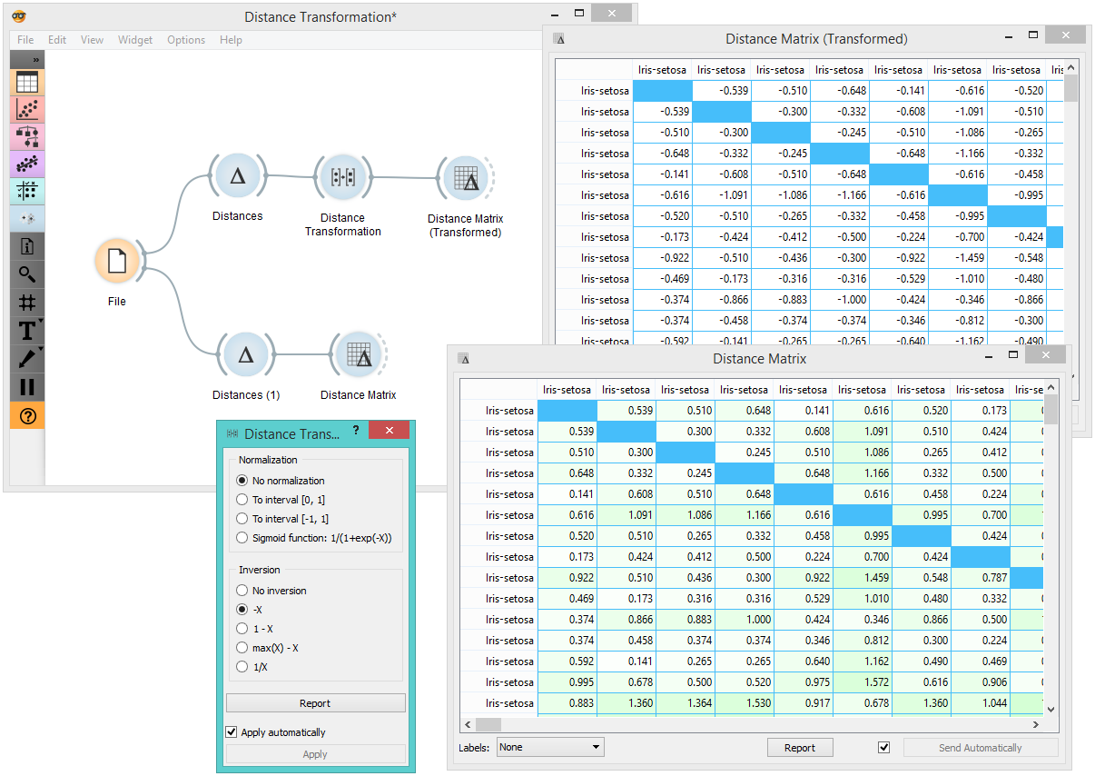
Task: Click the arrow tool's dropdown corner
Action: 40,350
